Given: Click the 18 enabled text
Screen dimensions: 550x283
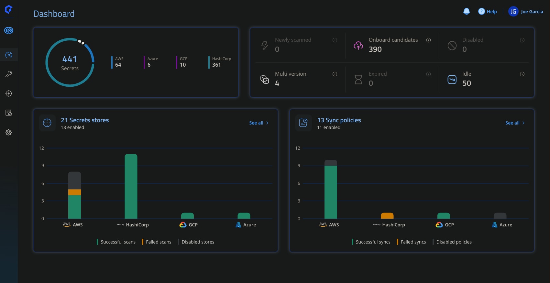Looking at the screenshot, I should (72, 127).
